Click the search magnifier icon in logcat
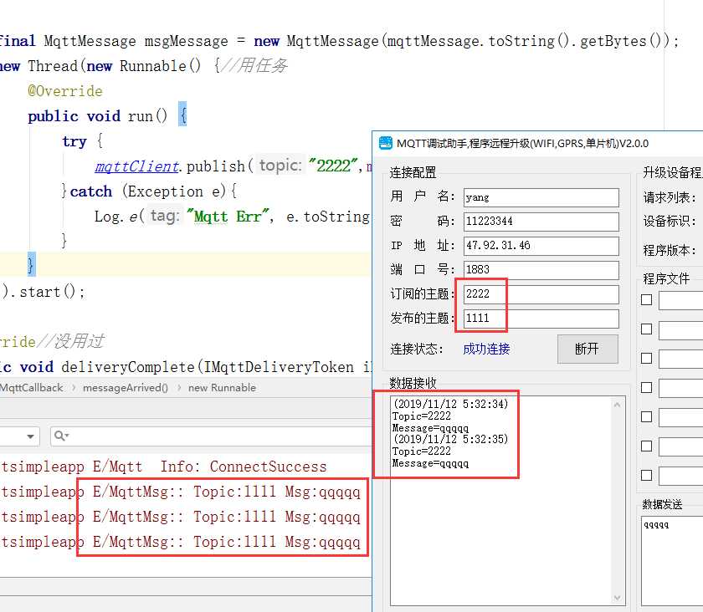This screenshot has height=612, width=703. (x=59, y=436)
